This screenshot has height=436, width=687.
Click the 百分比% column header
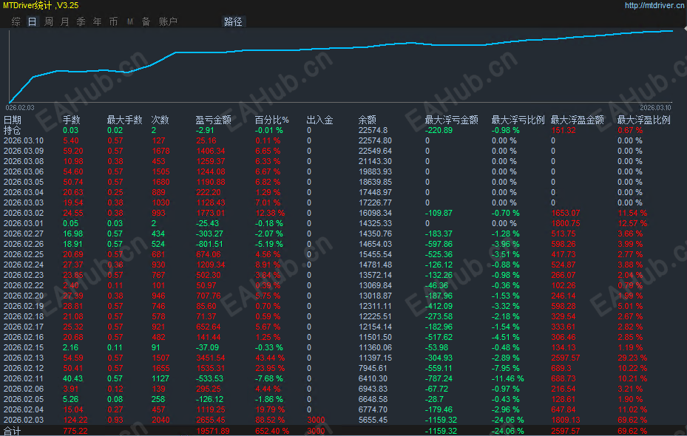point(271,120)
